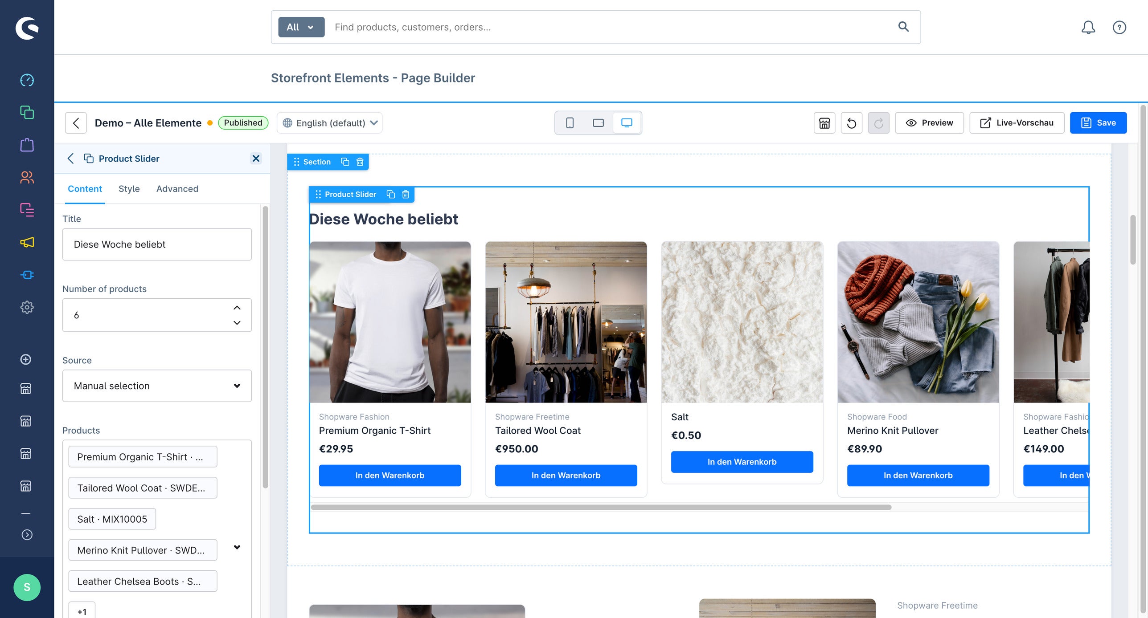Delete the Section block
The height and width of the screenshot is (618, 1148).
pyautogui.click(x=360, y=162)
